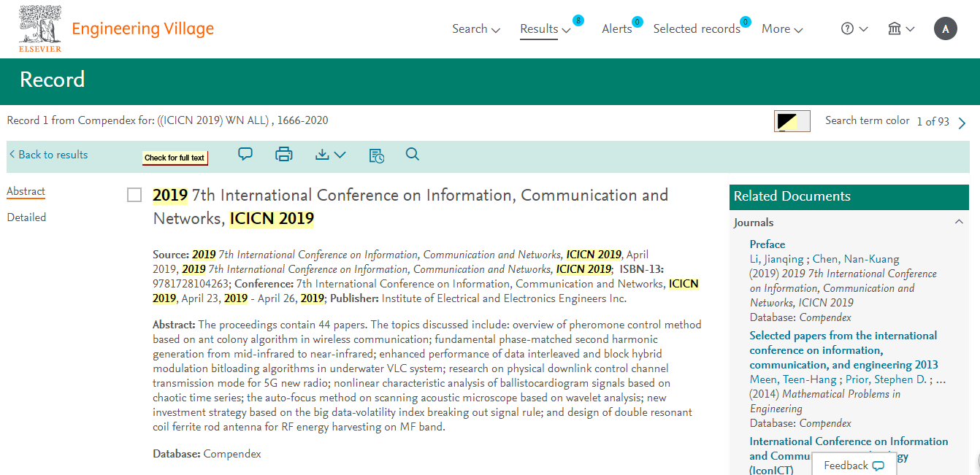
Task: Open the institution building icon menu
Action: pyautogui.click(x=894, y=29)
